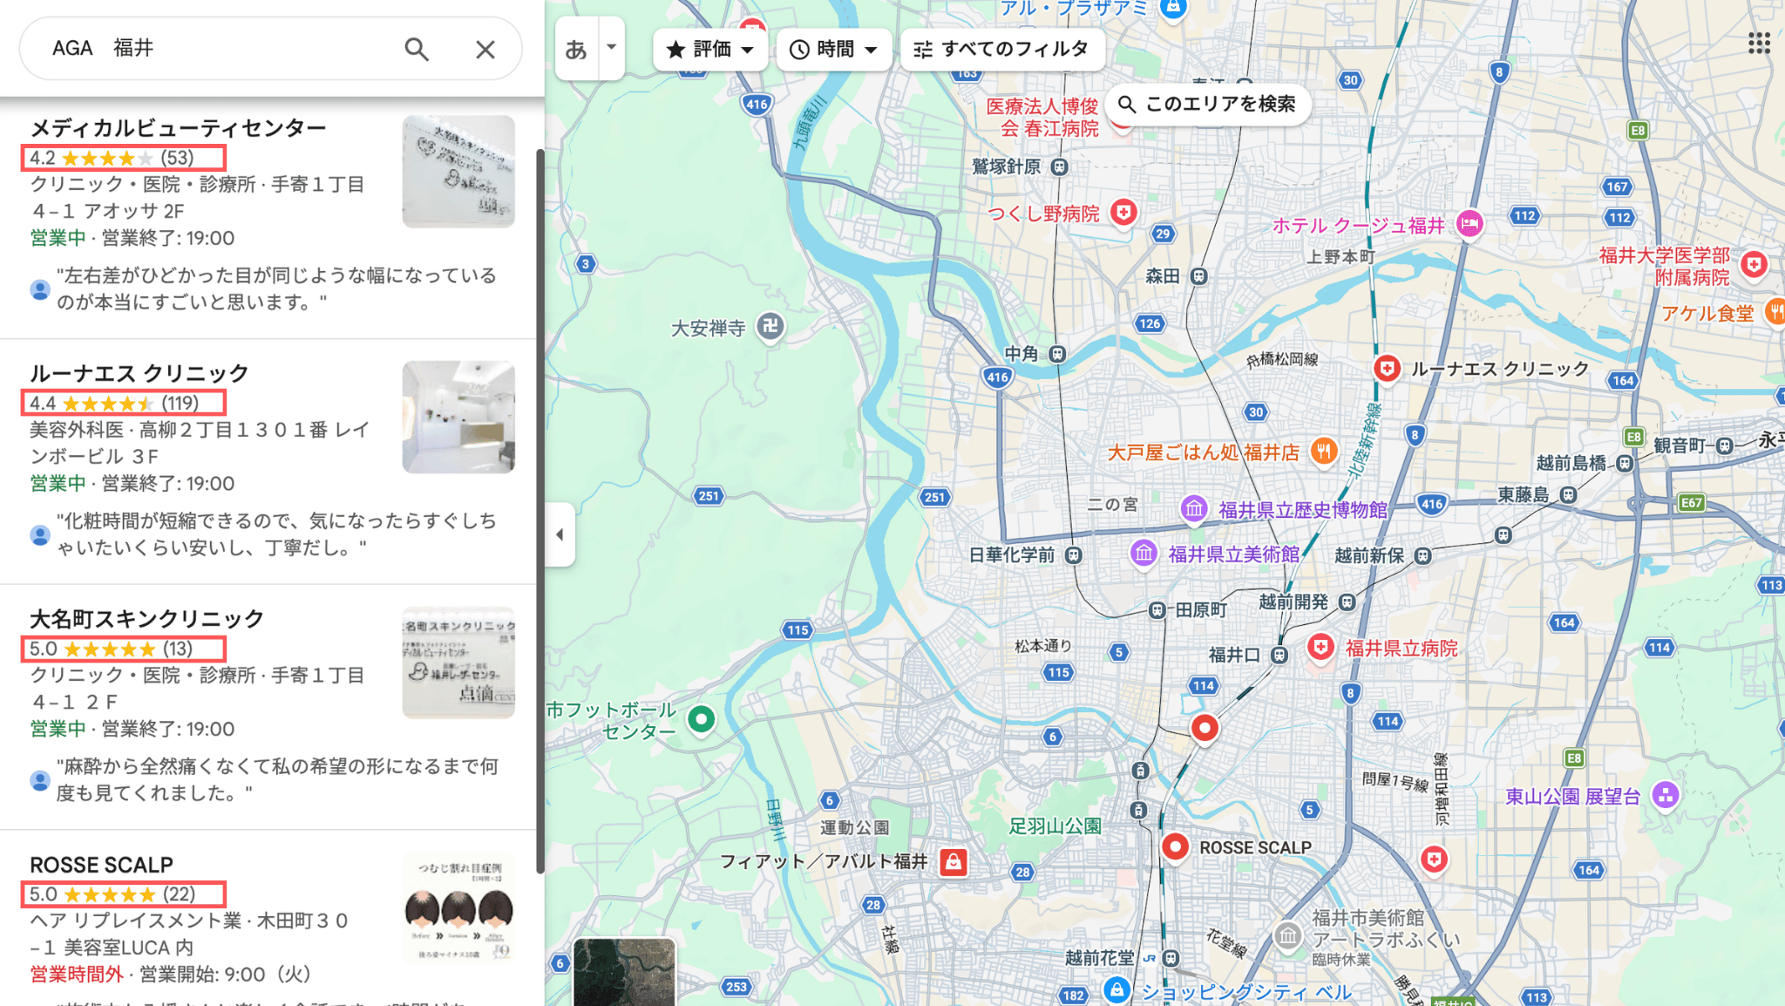The width and height of the screenshot is (1785, 1006).
Task: Expand the input method dropdown arrow
Action: (612, 48)
